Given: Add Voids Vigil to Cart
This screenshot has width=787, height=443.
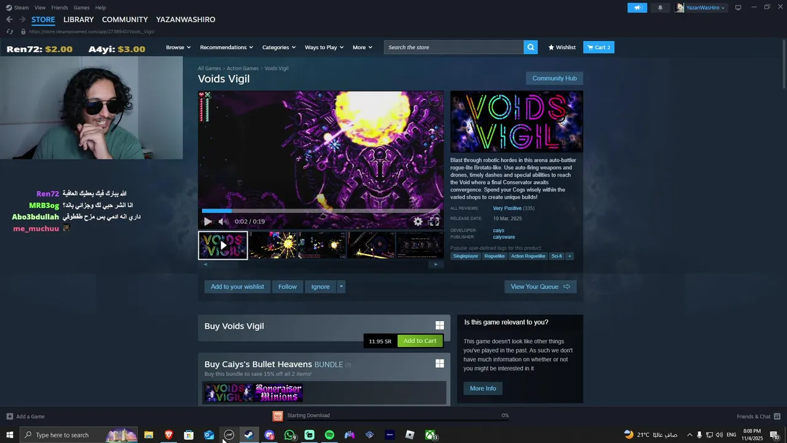Looking at the screenshot, I should pyautogui.click(x=420, y=341).
